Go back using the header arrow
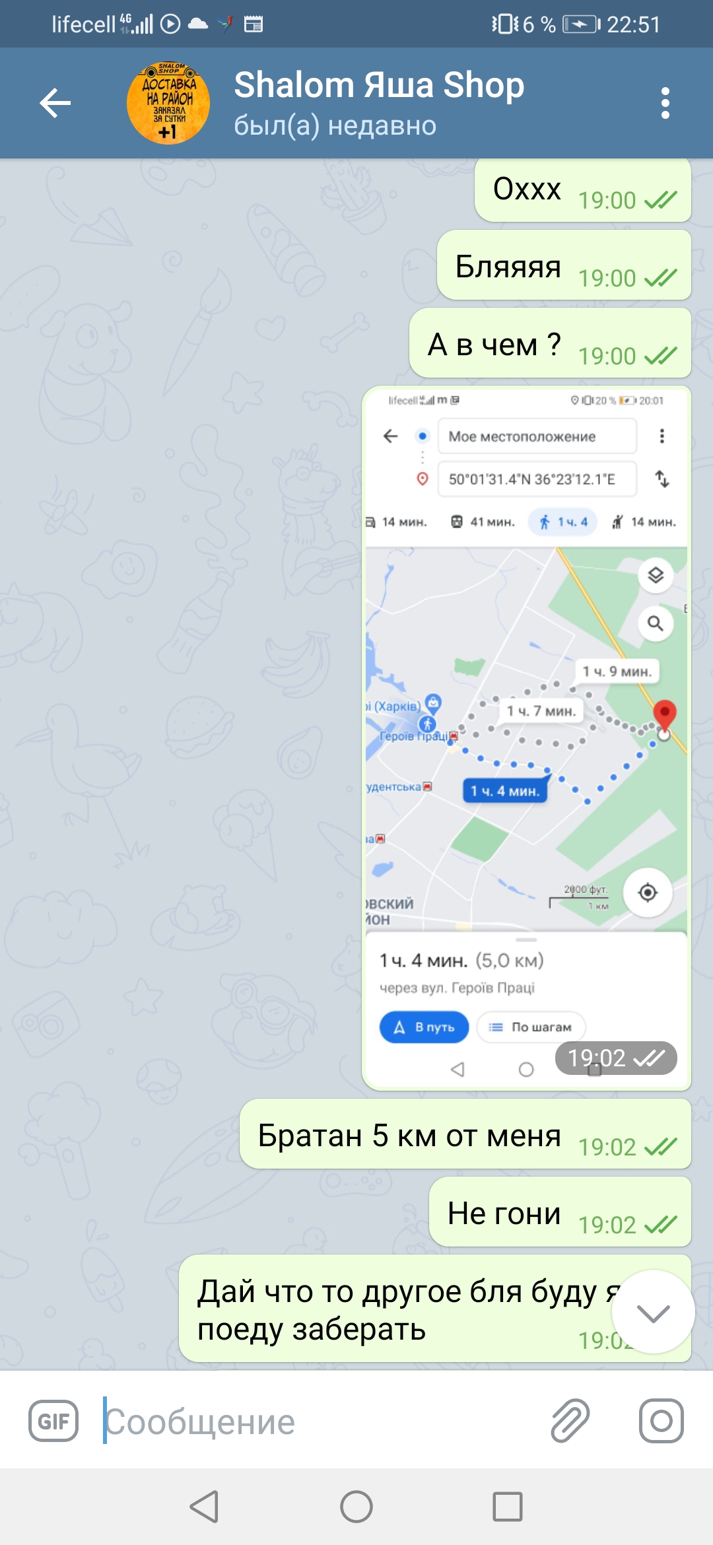 tap(55, 103)
